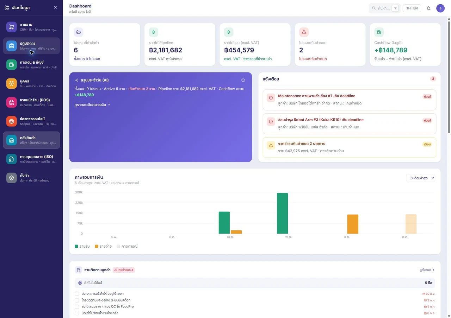Image resolution: width=451 pixels, height=318 pixels.
Task: Click the notification bell icon
Action: click(x=429, y=8)
